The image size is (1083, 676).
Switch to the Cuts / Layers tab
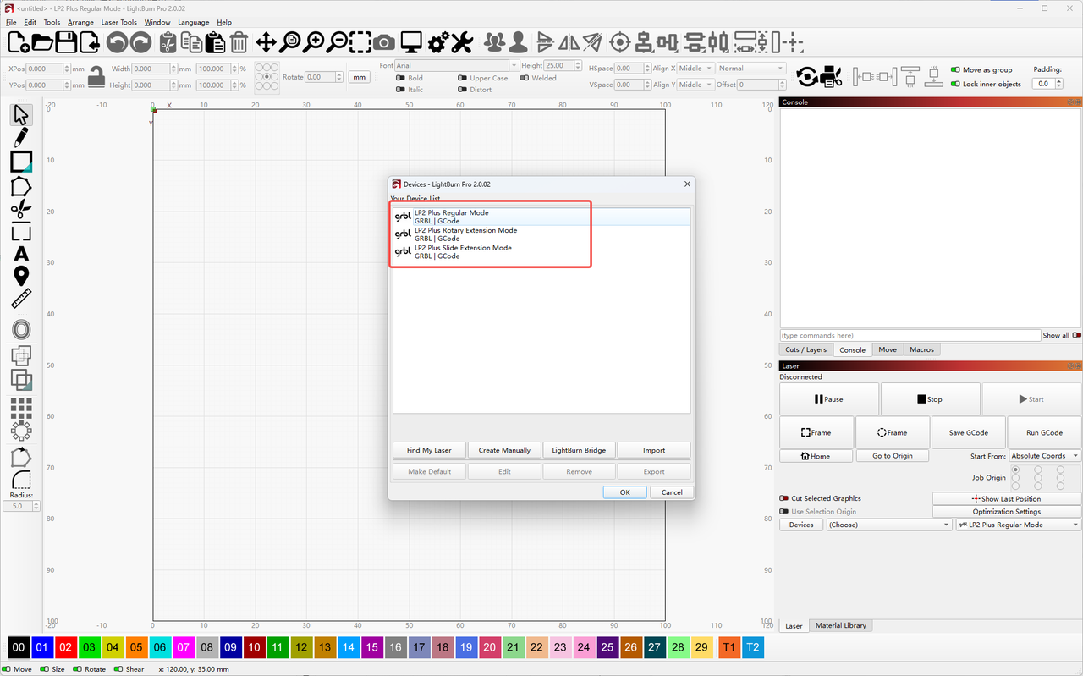click(x=805, y=349)
